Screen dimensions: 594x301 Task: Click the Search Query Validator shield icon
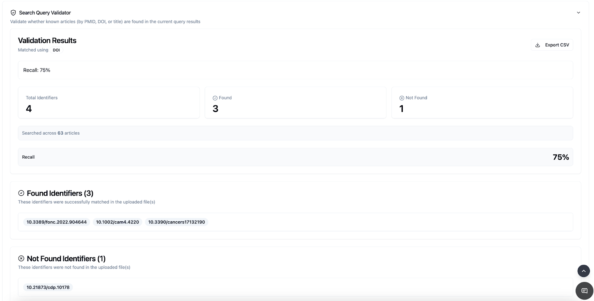pos(13,13)
